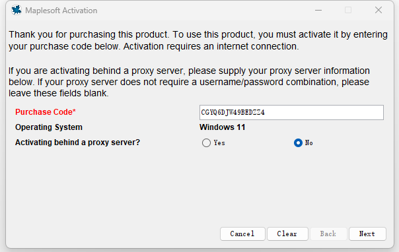Click the red Purchase Code* label
Viewport: 399px width, 252px height.
click(x=46, y=112)
